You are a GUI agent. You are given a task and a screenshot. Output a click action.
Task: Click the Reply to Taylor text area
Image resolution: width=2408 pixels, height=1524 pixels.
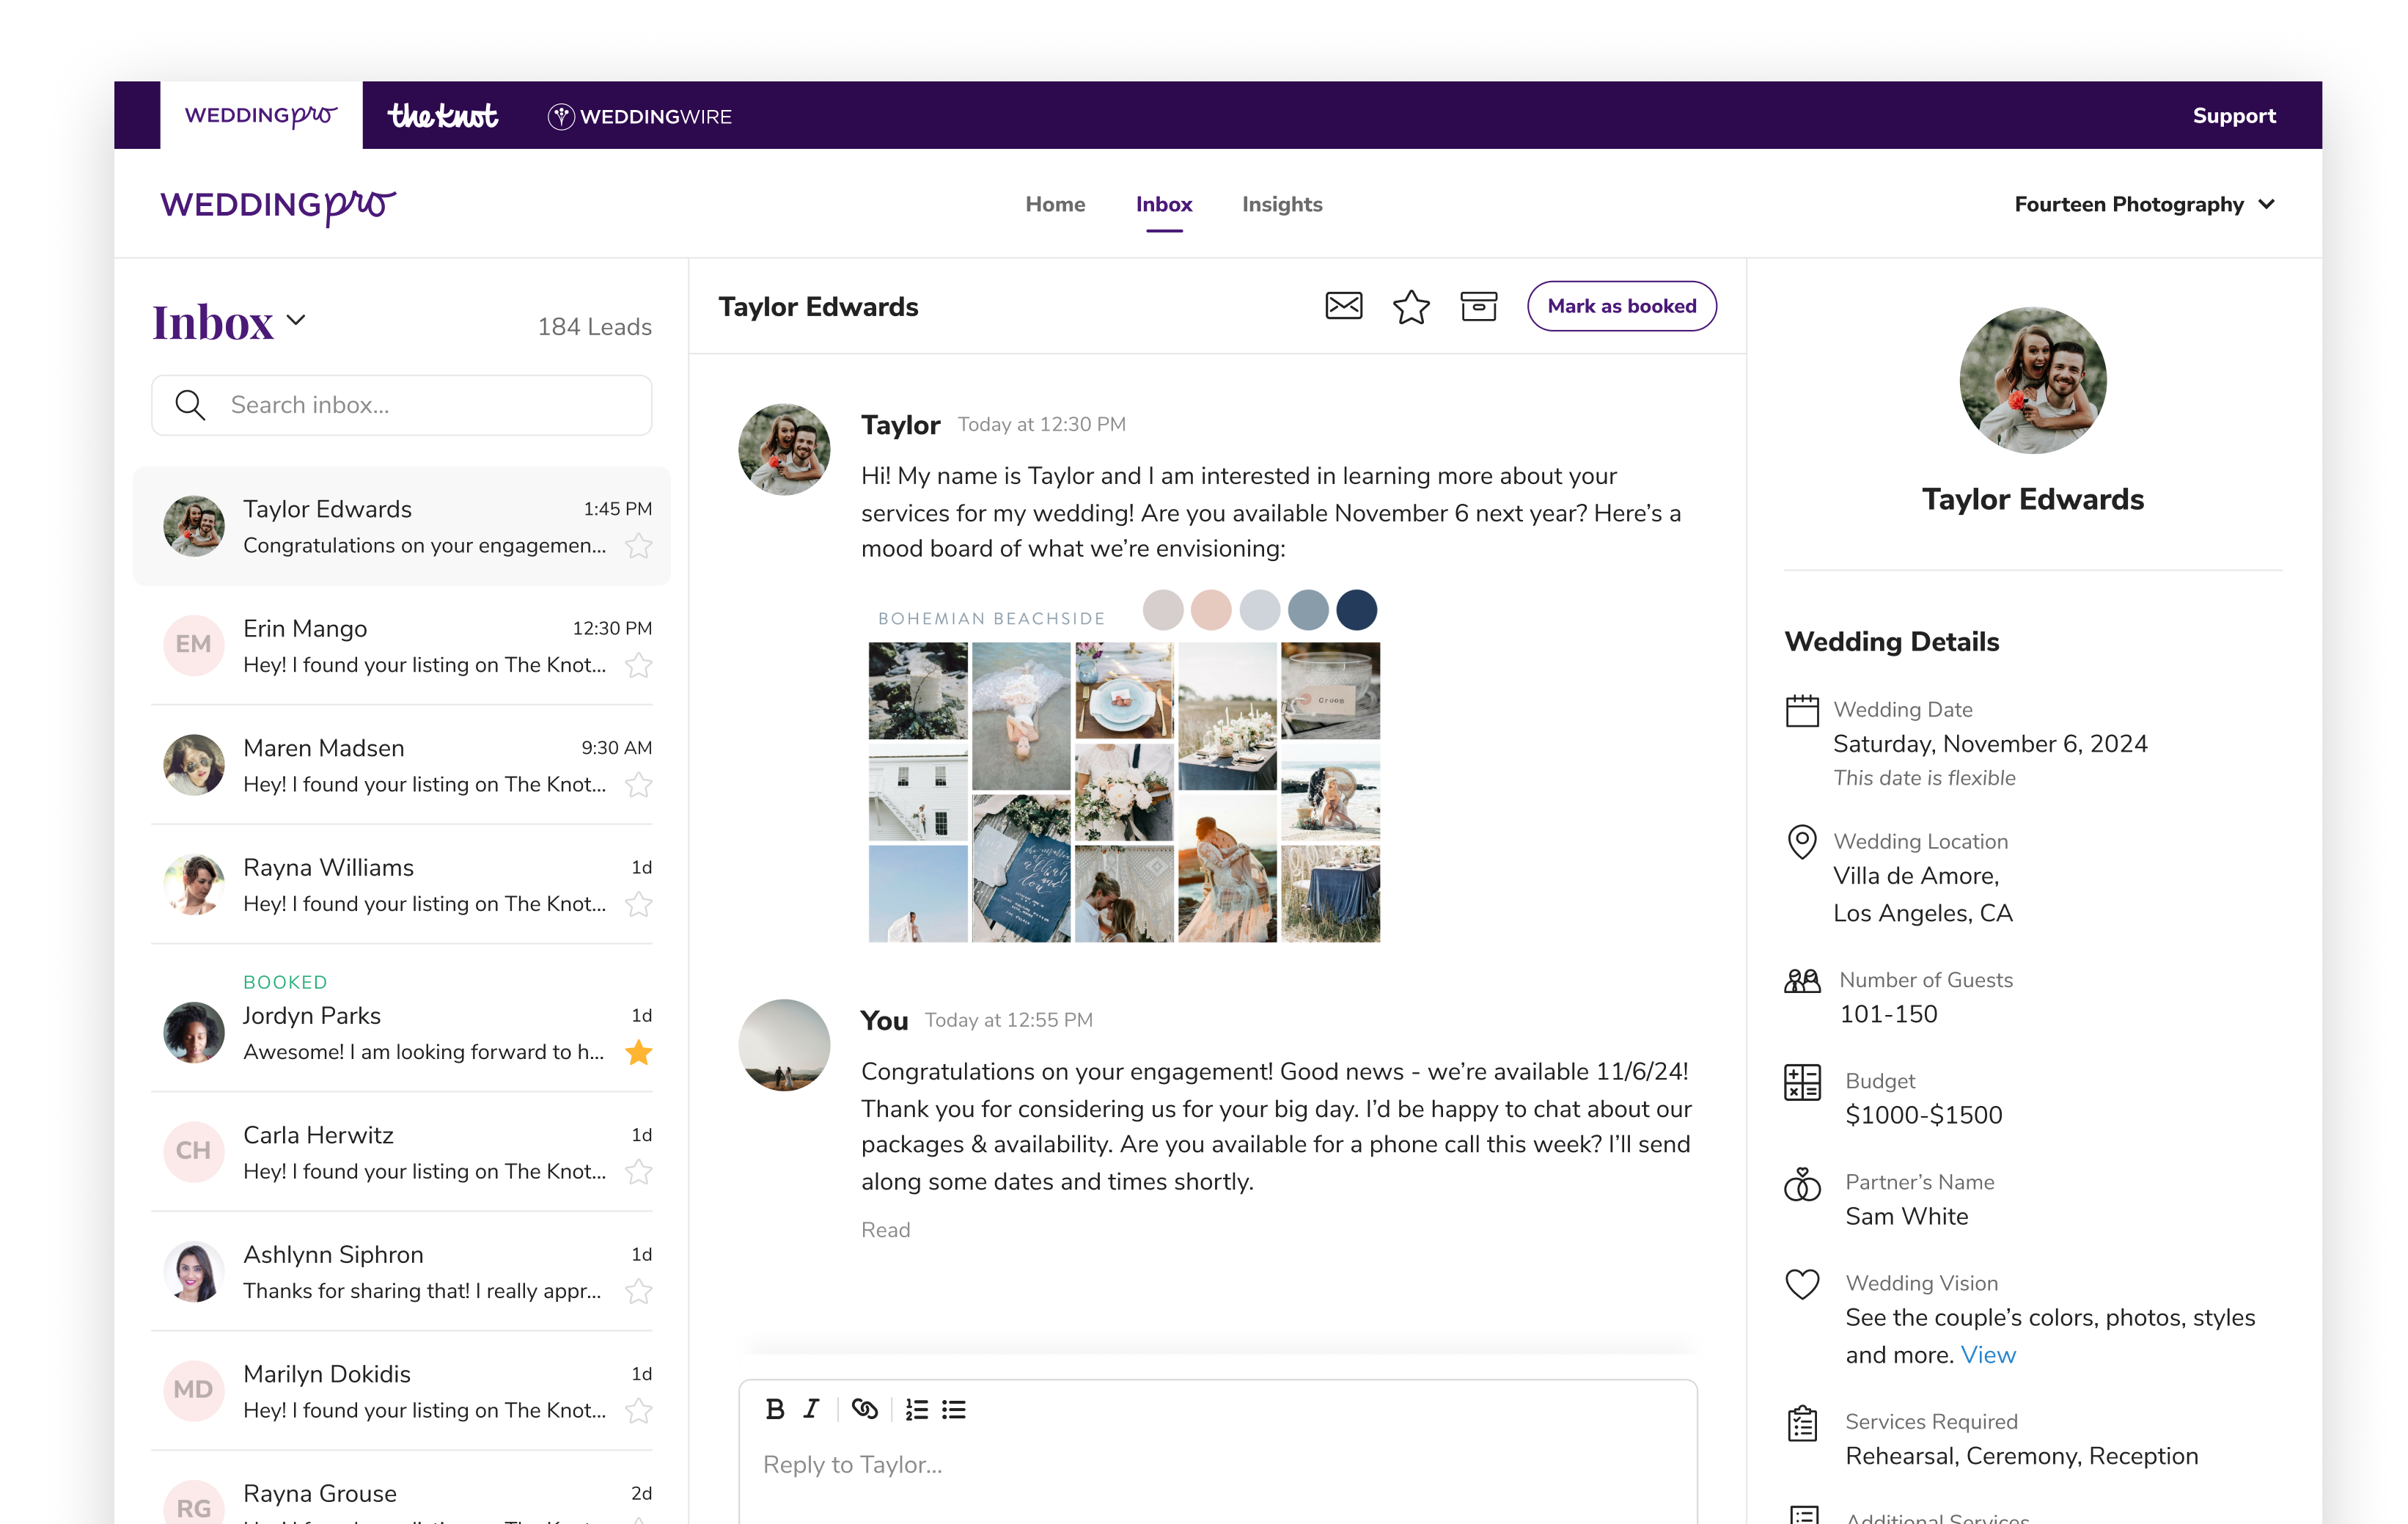pos(1217,1465)
